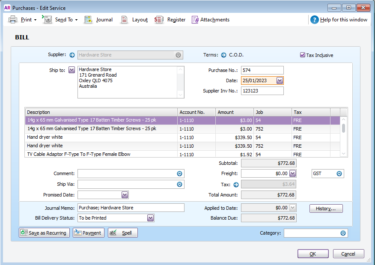The width and height of the screenshot is (375, 265).
Task: Open the Journal toolbar icon
Action: 98,19
